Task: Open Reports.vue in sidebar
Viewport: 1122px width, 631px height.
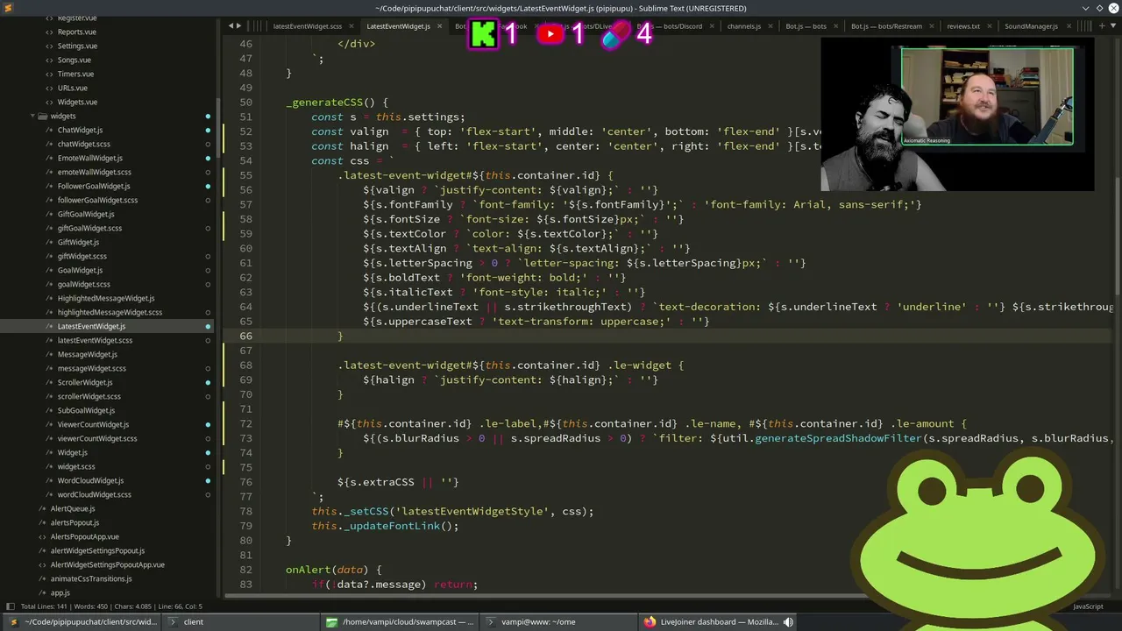Action: pos(76,32)
